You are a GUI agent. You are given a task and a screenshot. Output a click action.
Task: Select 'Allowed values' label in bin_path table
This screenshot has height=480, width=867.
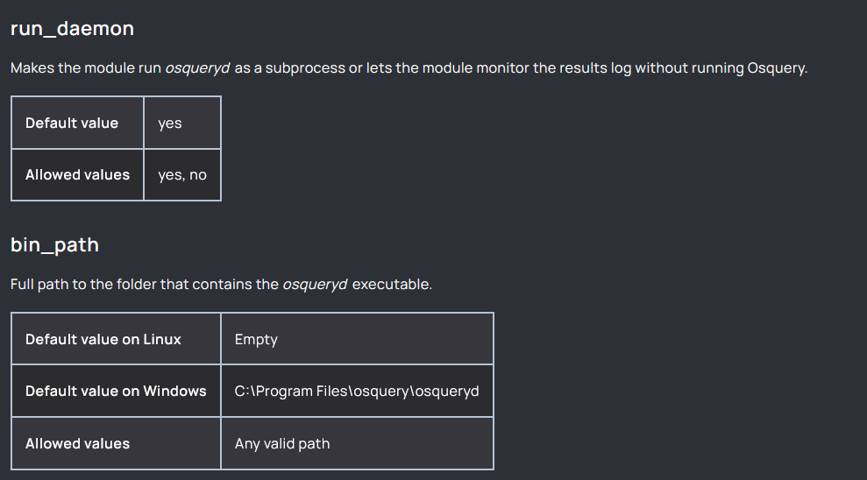(116, 443)
